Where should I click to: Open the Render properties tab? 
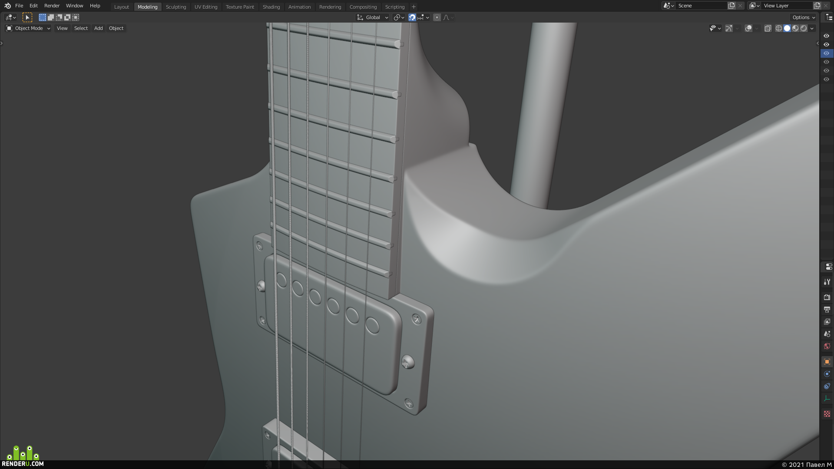coord(827,297)
